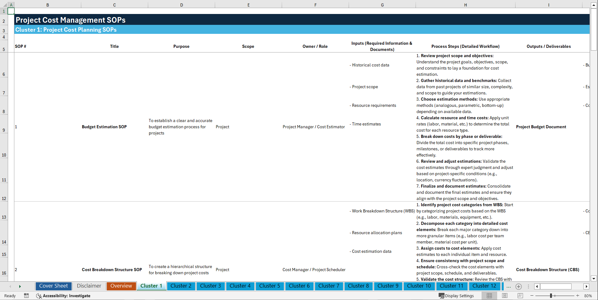Screen dimensions: 598x300
Task: Zoom out with the minus icon
Action: (532, 296)
